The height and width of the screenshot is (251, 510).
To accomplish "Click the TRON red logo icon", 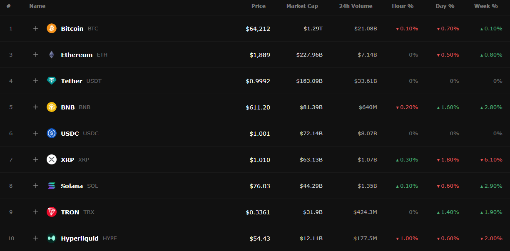I will point(52,212).
